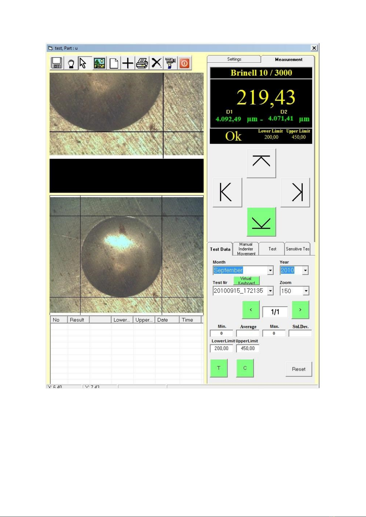Select the hand pan tool
Viewport: 366px width, 517px height.
coord(71,63)
